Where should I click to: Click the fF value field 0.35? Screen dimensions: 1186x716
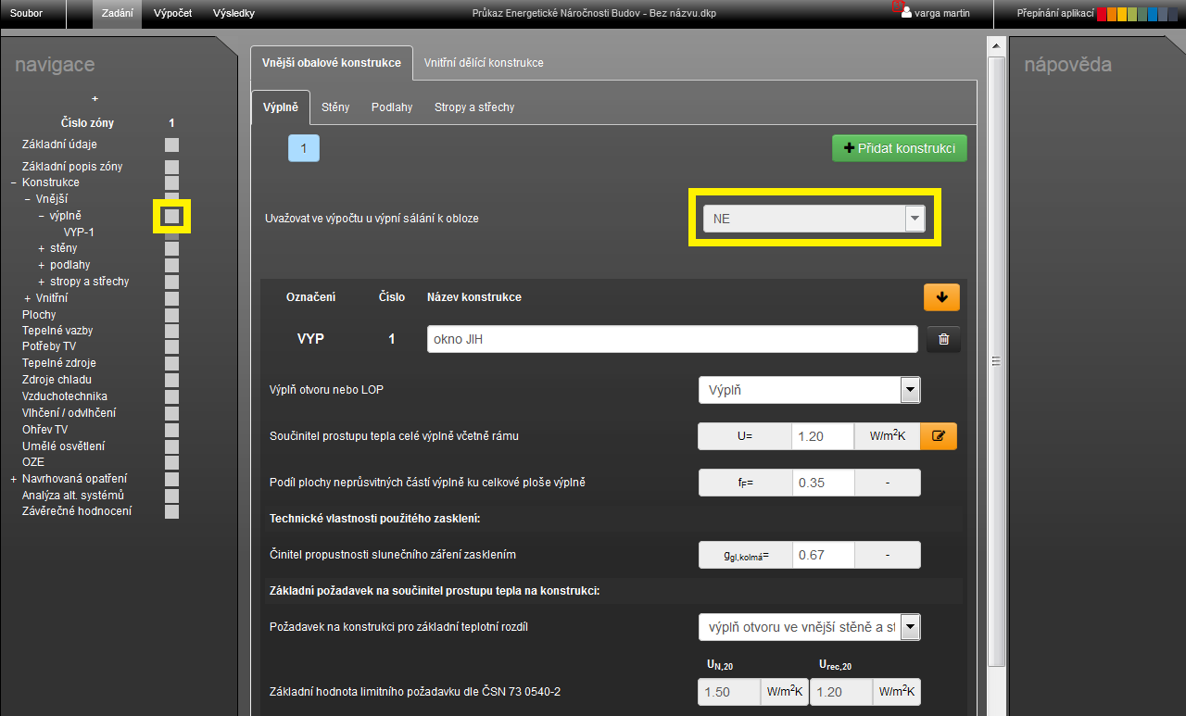[x=823, y=483]
